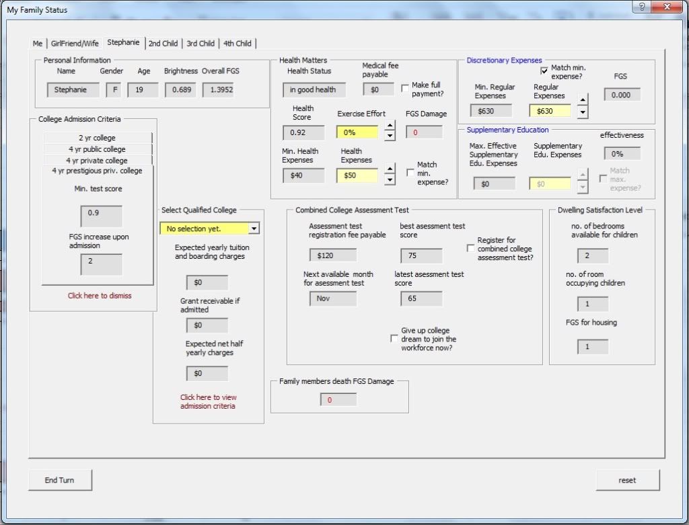The width and height of the screenshot is (689, 525).
Task: Switch to the Me tab
Action: pyautogui.click(x=38, y=44)
